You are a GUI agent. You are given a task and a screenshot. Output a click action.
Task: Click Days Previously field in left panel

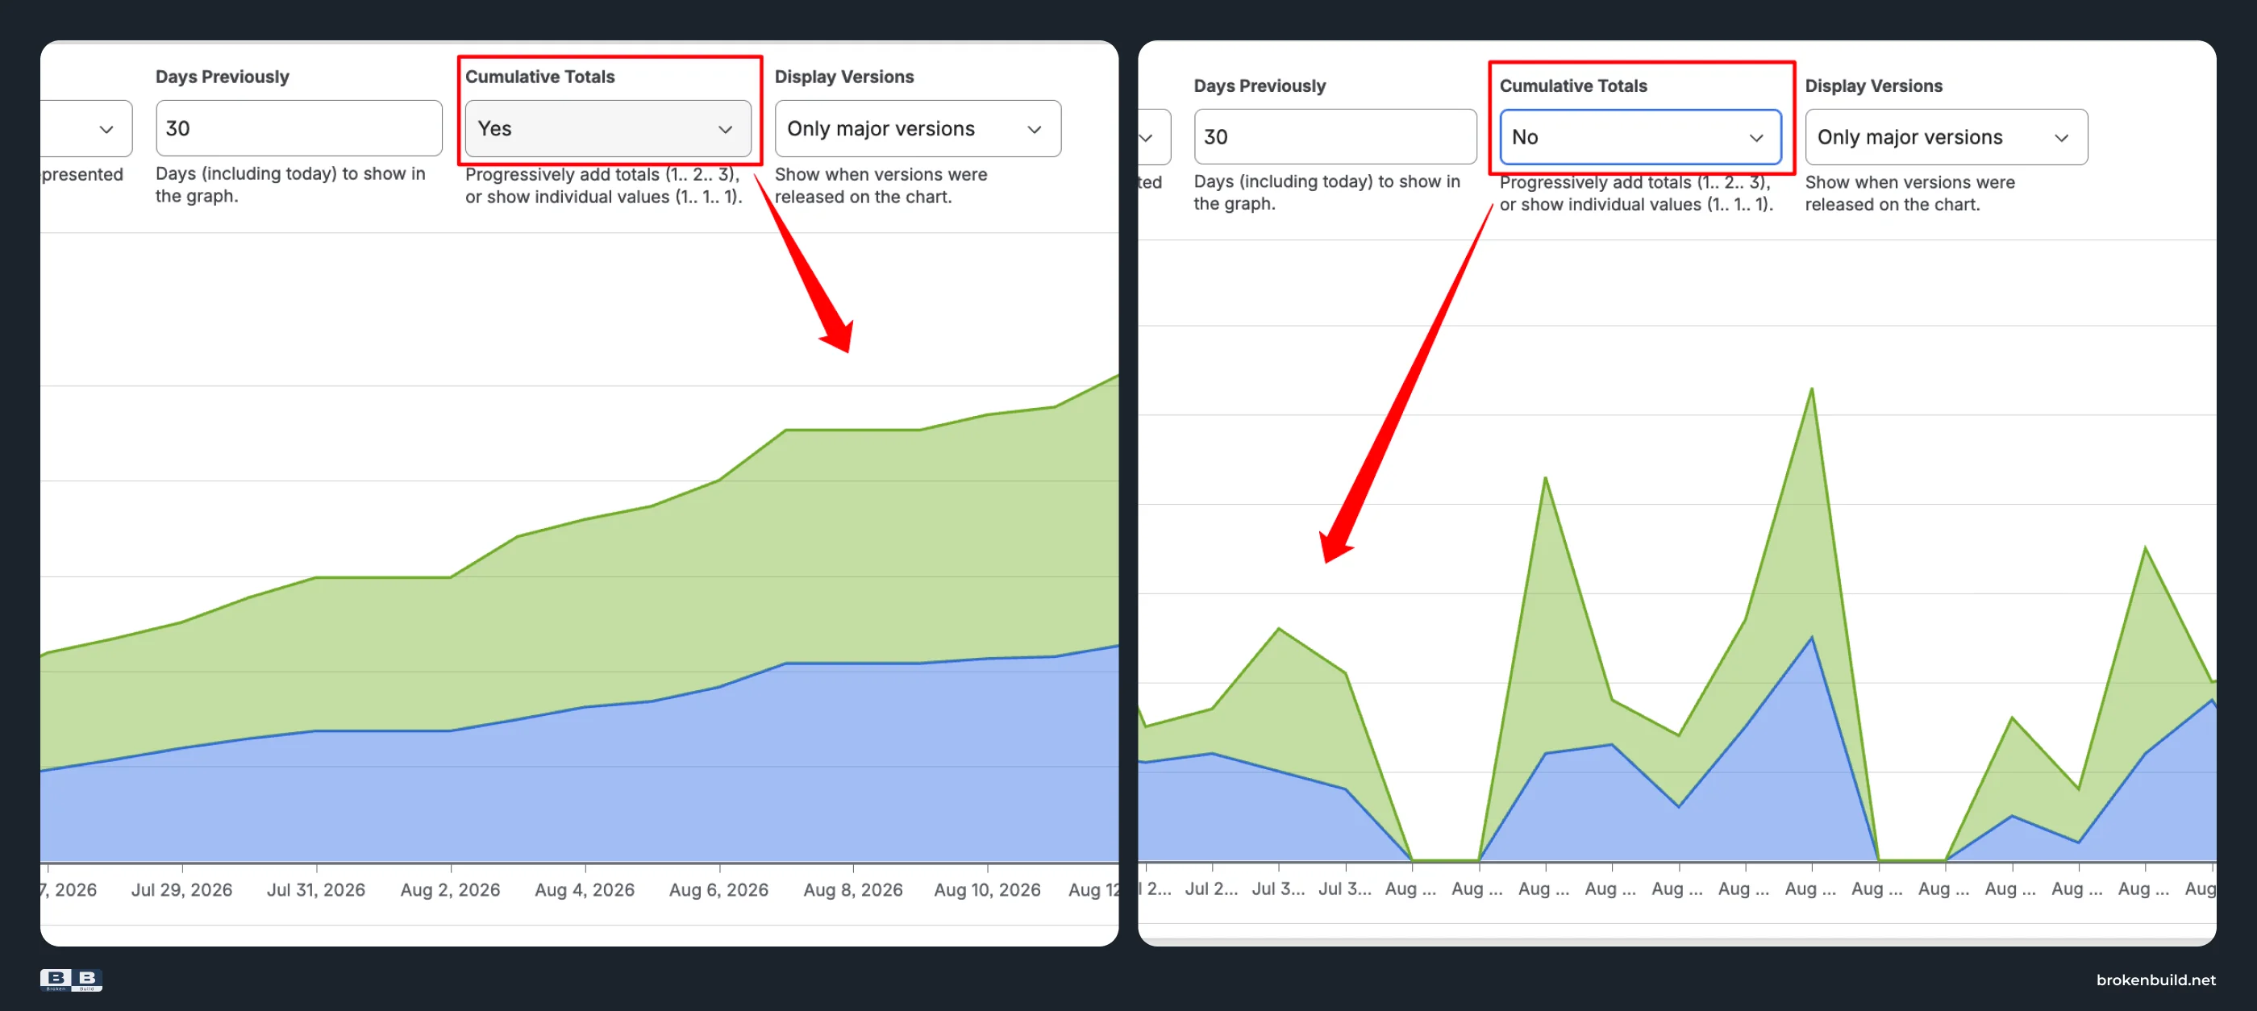click(299, 129)
